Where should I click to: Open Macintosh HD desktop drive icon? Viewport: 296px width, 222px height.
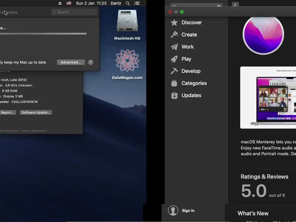point(127,21)
